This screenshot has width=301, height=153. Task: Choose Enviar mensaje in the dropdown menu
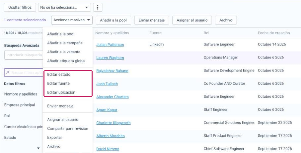(x=60, y=106)
